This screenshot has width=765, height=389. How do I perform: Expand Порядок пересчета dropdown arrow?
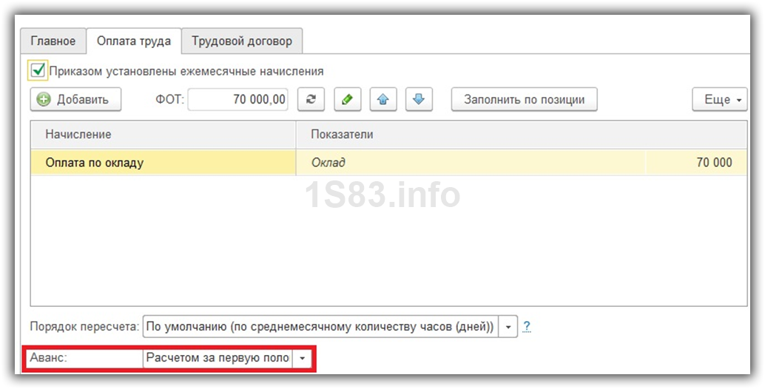coord(508,327)
